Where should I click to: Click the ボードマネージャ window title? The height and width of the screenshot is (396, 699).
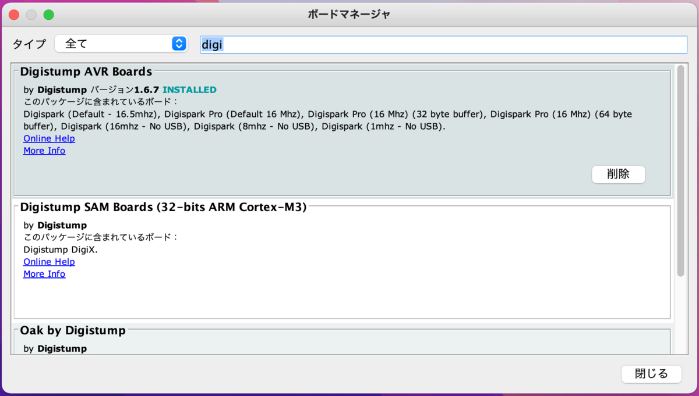(349, 15)
